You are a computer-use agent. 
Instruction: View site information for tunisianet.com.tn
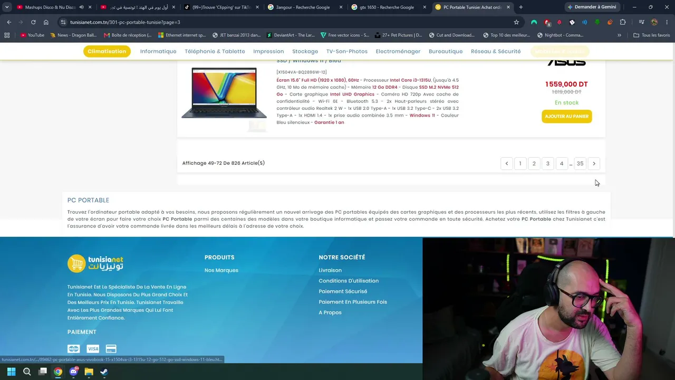click(63, 22)
